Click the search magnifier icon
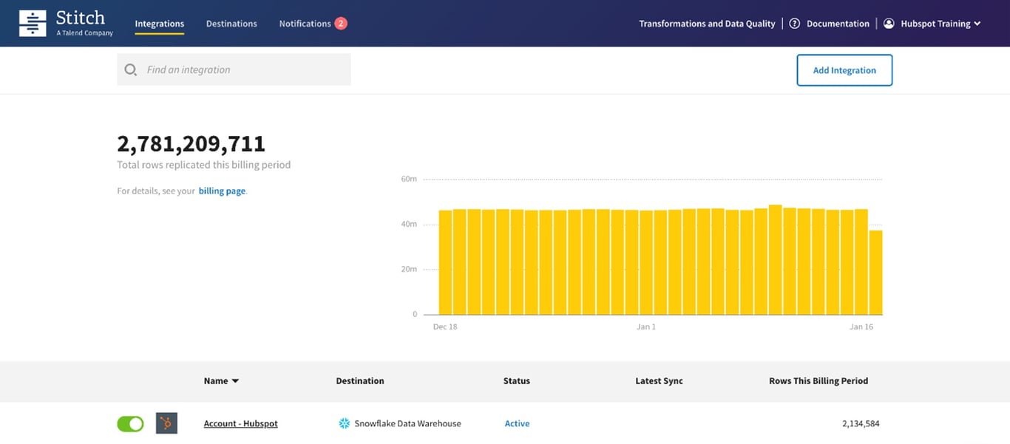Image resolution: width=1010 pixels, height=444 pixels. [131, 69]
